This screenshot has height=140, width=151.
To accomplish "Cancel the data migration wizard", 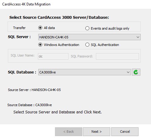I will 125,132.
